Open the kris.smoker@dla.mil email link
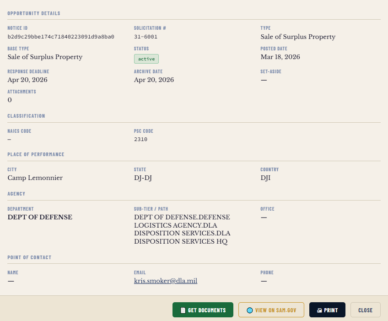 (x=166, y=281)
